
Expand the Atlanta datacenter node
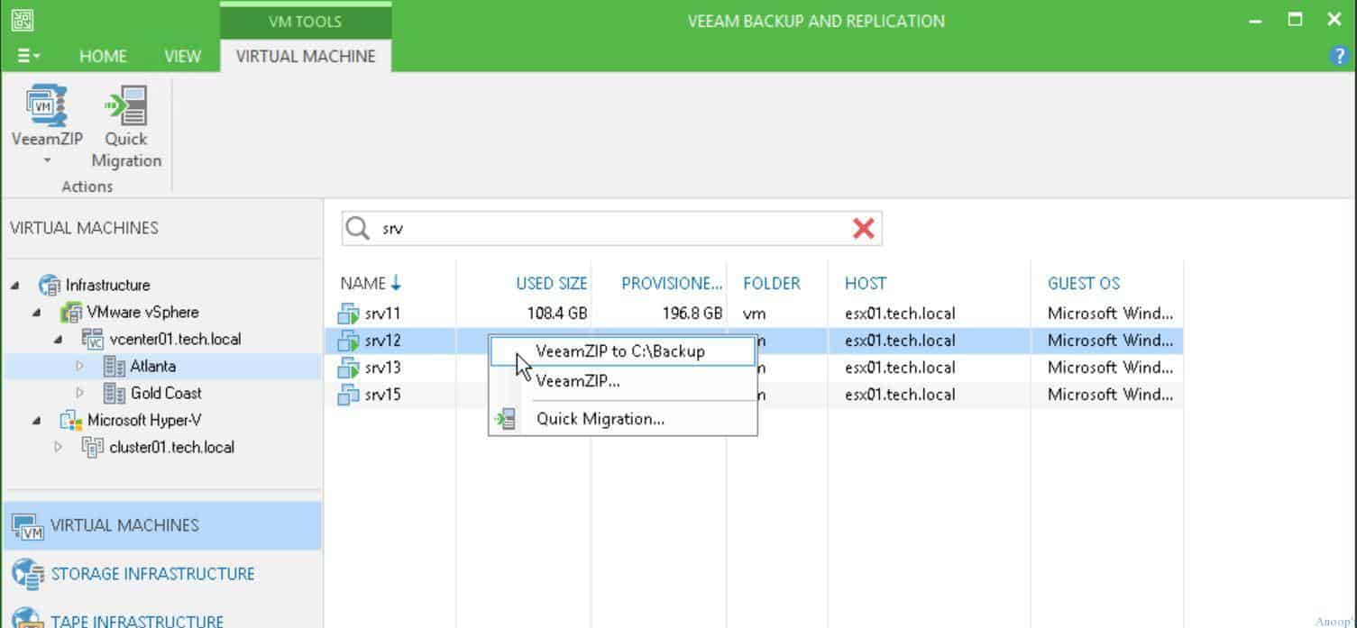pos(80,367)
